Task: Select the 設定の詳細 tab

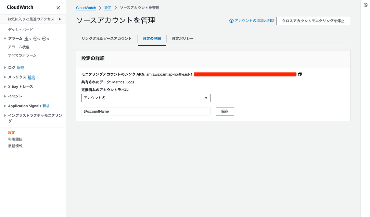Action: (x=152, y=39)
